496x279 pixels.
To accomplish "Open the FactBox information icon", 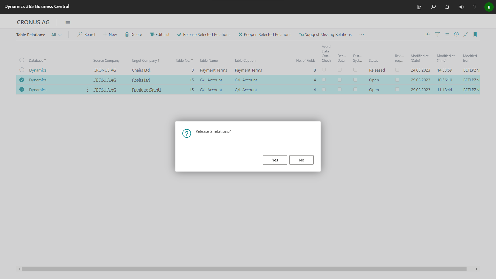I will click(456, 34).
